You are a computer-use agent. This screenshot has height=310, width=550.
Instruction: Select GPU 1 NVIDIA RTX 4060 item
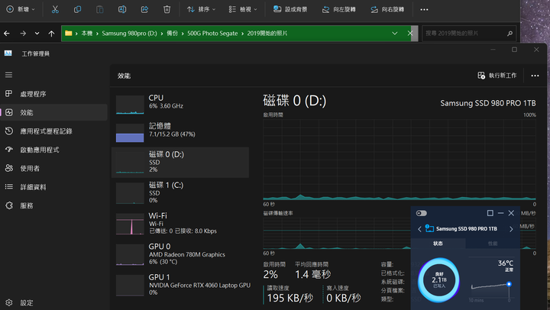point(180,285)
